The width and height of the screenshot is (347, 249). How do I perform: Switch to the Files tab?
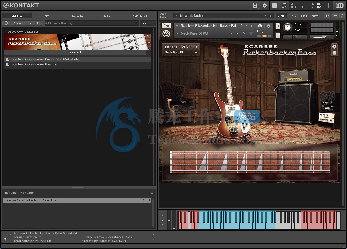(x=47, y=16)
